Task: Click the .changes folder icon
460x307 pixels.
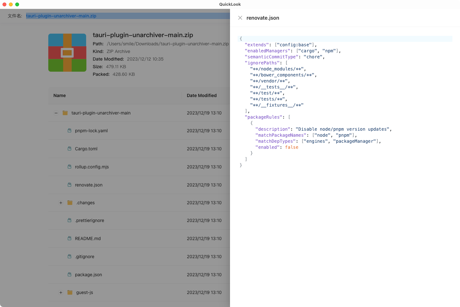Action: (70, 203)
